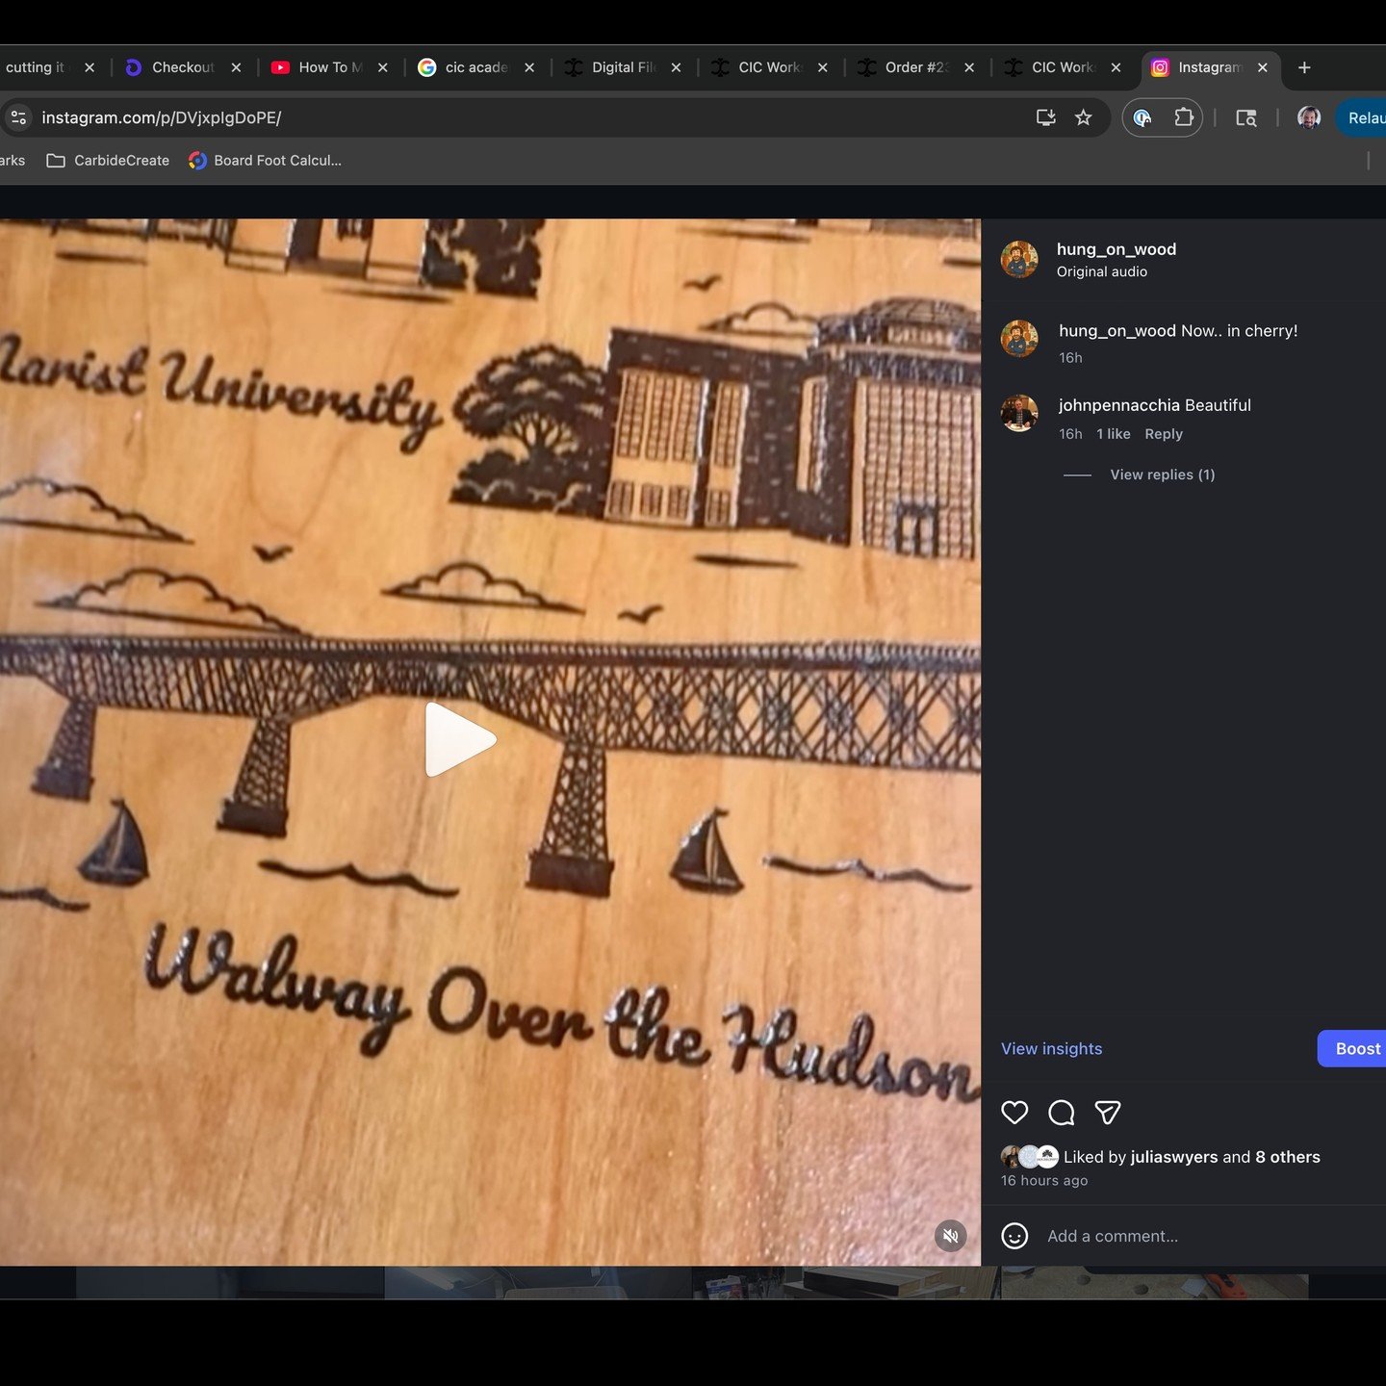Unmute the video audio
This screenshot has width=1386, height=1386.
950,1236
